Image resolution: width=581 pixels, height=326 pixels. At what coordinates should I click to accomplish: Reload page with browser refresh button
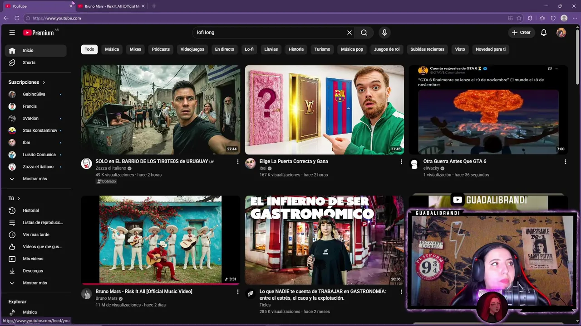[17, 18]
